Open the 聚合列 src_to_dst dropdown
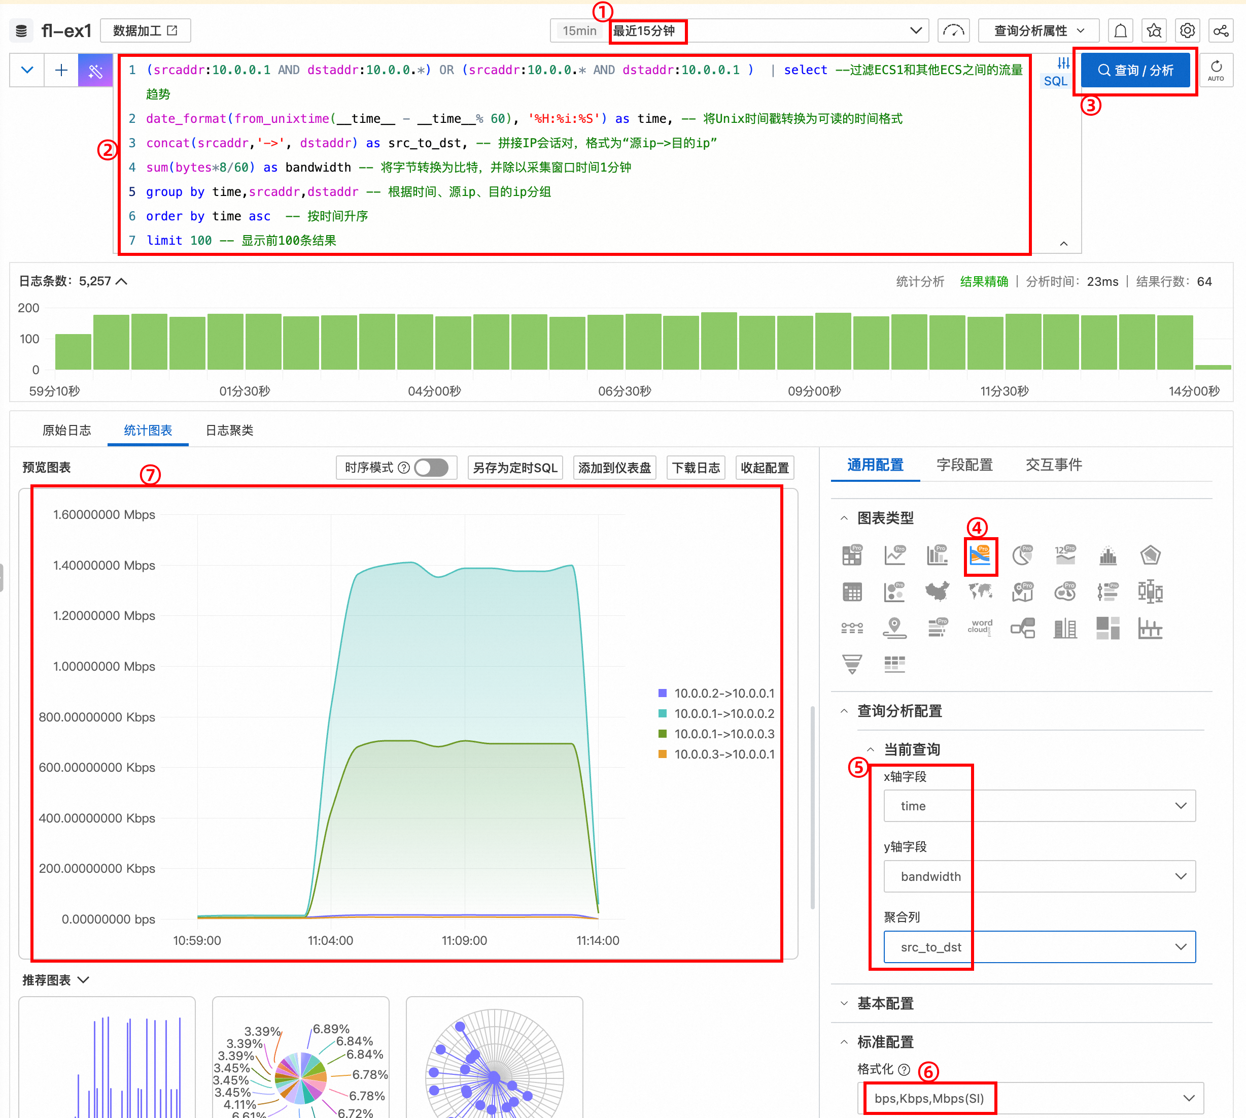Screen dimensions: 1246x1118 [x=1039, y=947]
